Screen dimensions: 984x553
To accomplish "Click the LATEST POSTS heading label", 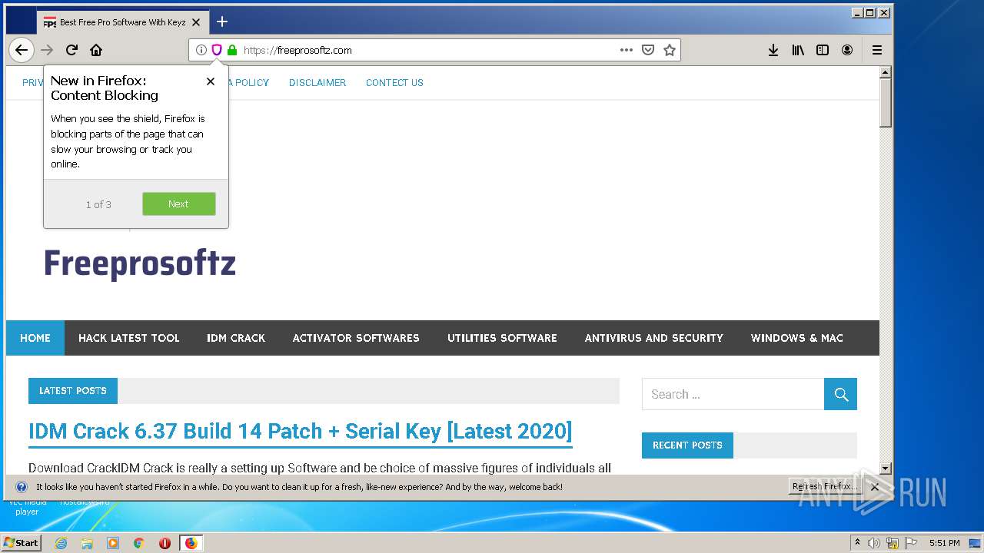I will coord(73,390).
